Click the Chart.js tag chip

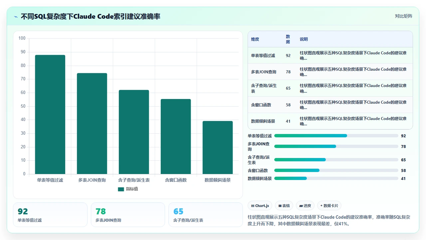260,206
